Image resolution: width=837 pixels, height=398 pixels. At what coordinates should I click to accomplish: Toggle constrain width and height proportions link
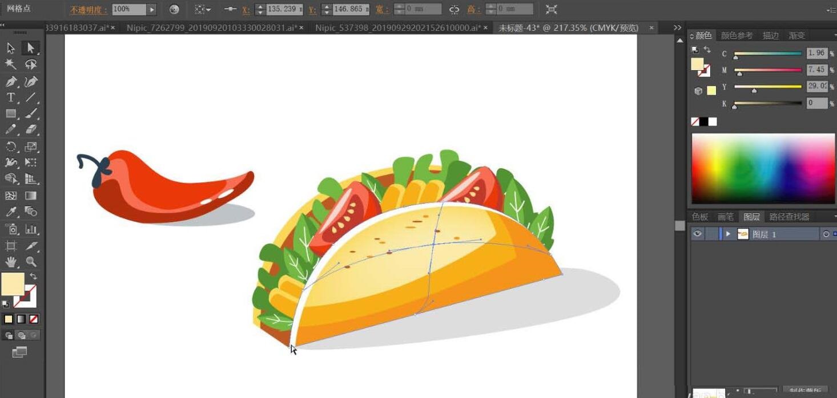[454, 10]
